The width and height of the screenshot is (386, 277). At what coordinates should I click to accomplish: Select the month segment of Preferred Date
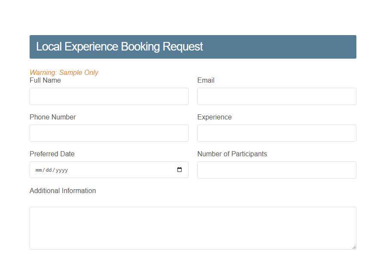[38, 170]
